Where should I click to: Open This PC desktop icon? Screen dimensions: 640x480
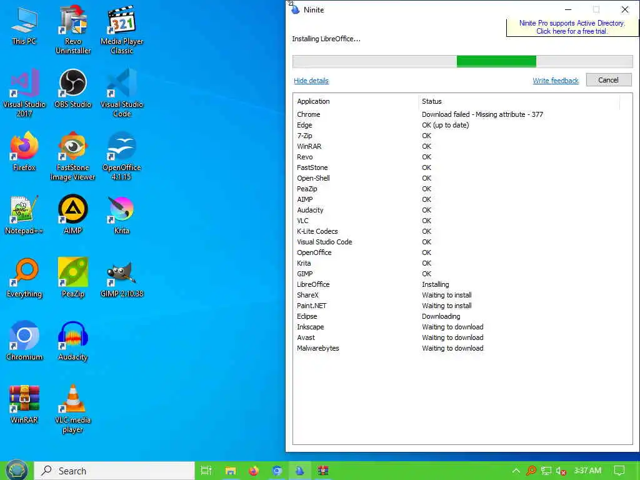pyautogui.click(x=24, y=25)
